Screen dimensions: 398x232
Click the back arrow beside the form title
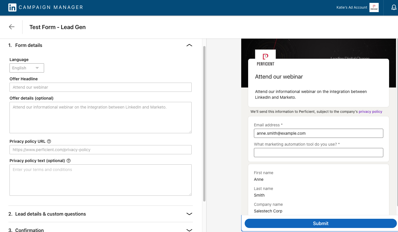coord(11,27)
